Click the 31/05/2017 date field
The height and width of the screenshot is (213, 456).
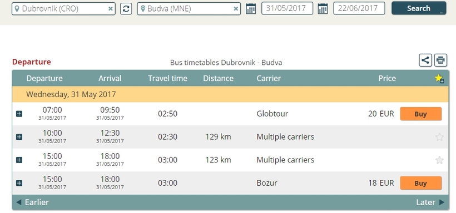[x=288, y=8]
